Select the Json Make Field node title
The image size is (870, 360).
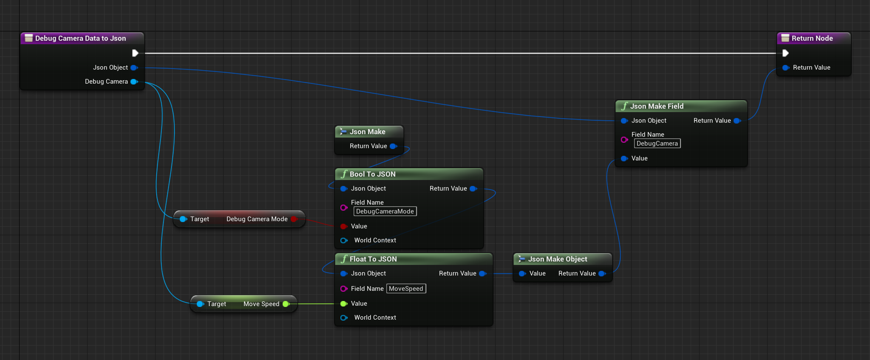(657, 106)
